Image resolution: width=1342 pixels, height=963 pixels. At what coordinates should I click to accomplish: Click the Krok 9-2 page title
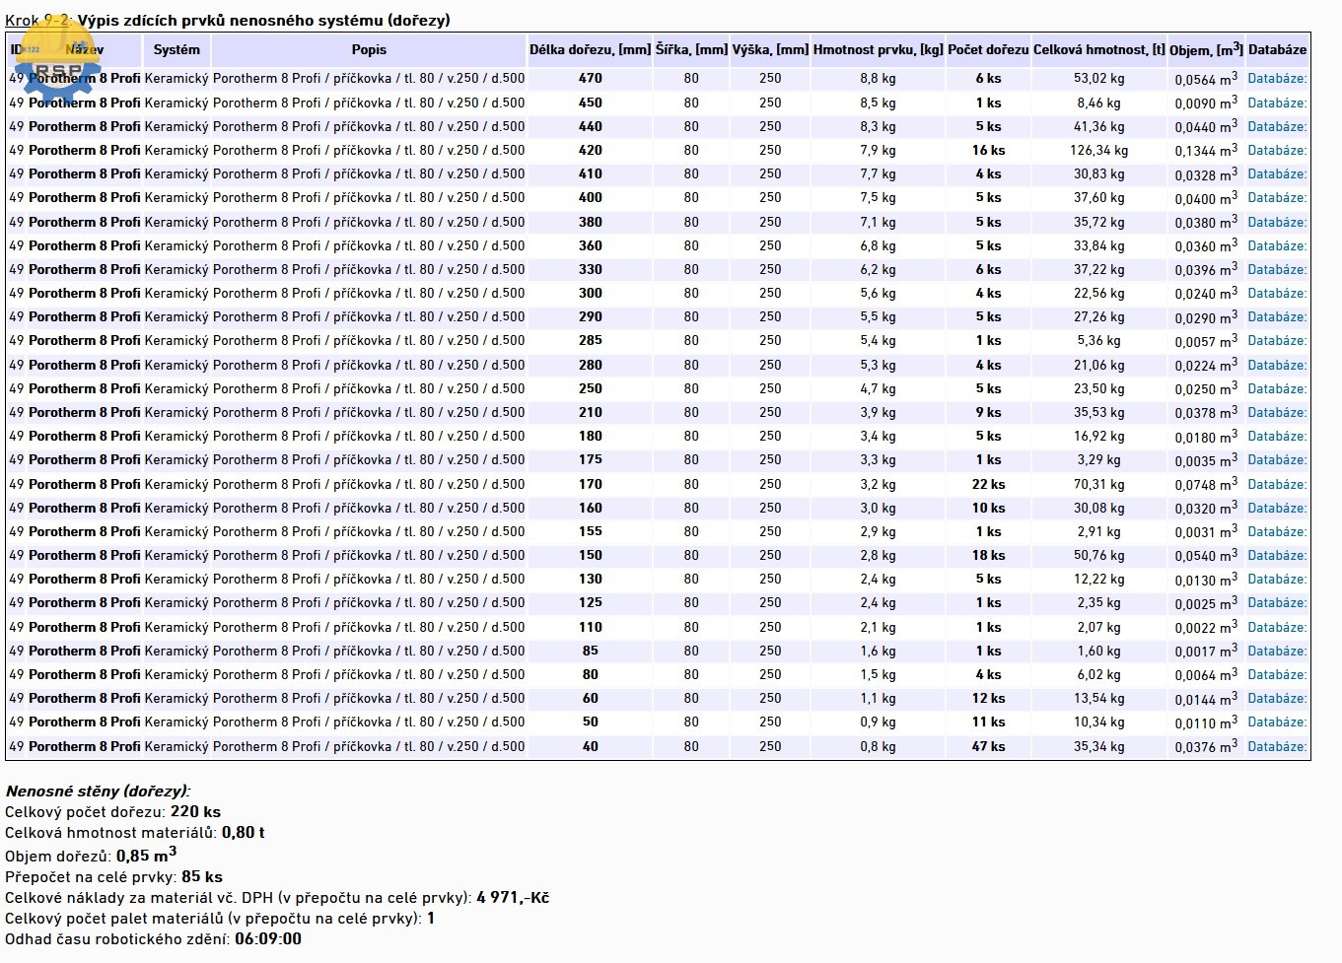tap(228, 20)
